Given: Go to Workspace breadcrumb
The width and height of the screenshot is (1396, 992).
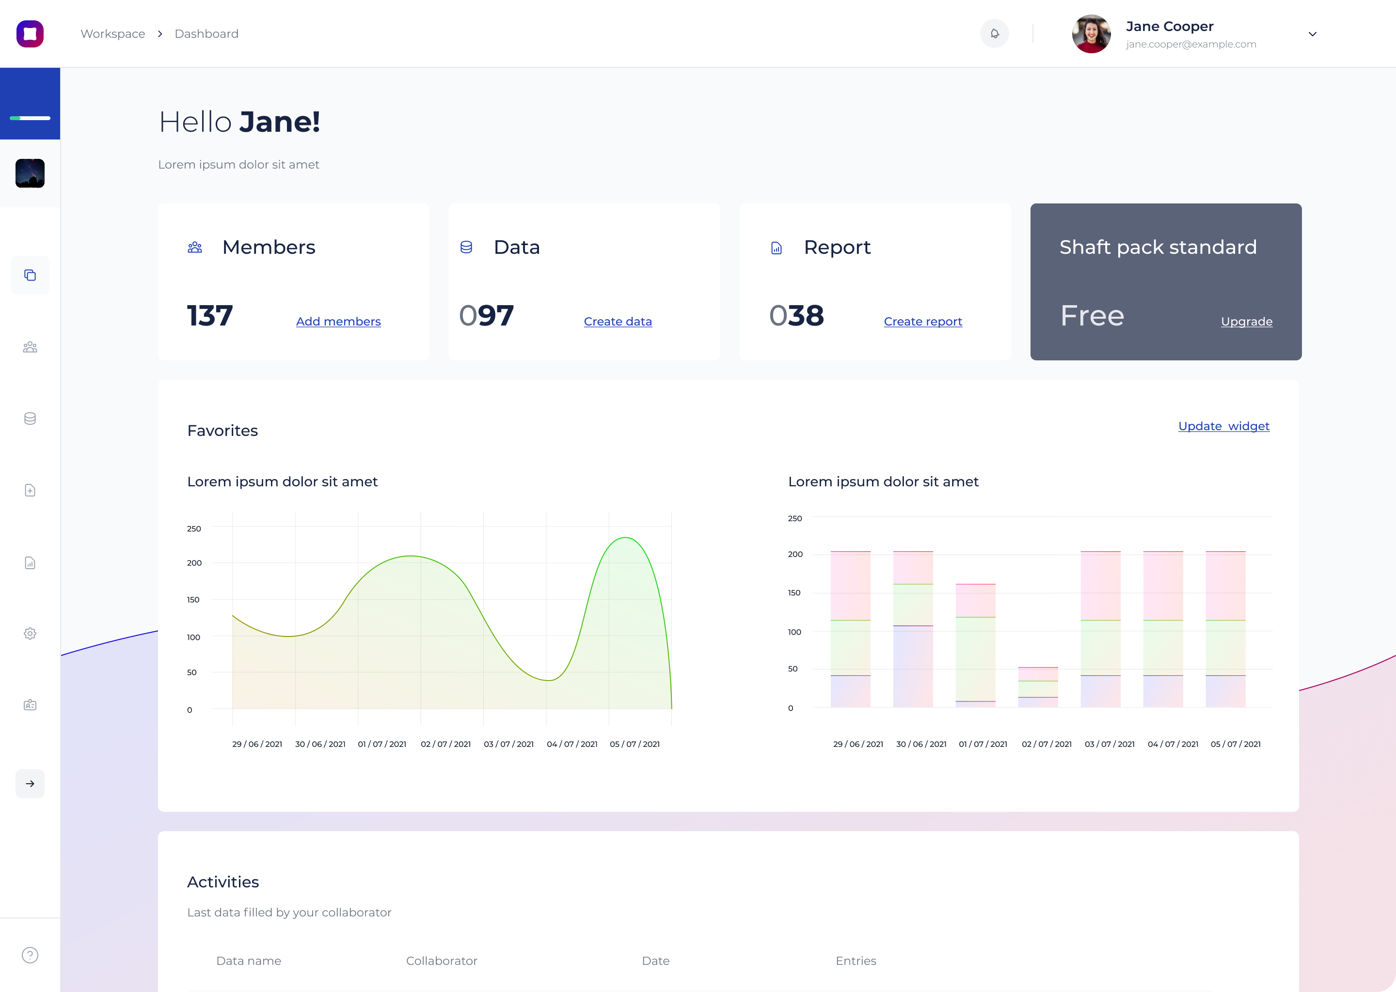Looking at the screenshot, I should coord(113,34).
